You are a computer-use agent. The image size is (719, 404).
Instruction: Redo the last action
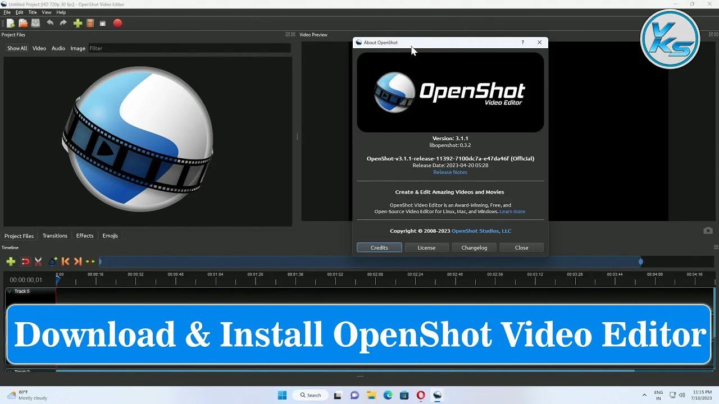tap(62, 23)
